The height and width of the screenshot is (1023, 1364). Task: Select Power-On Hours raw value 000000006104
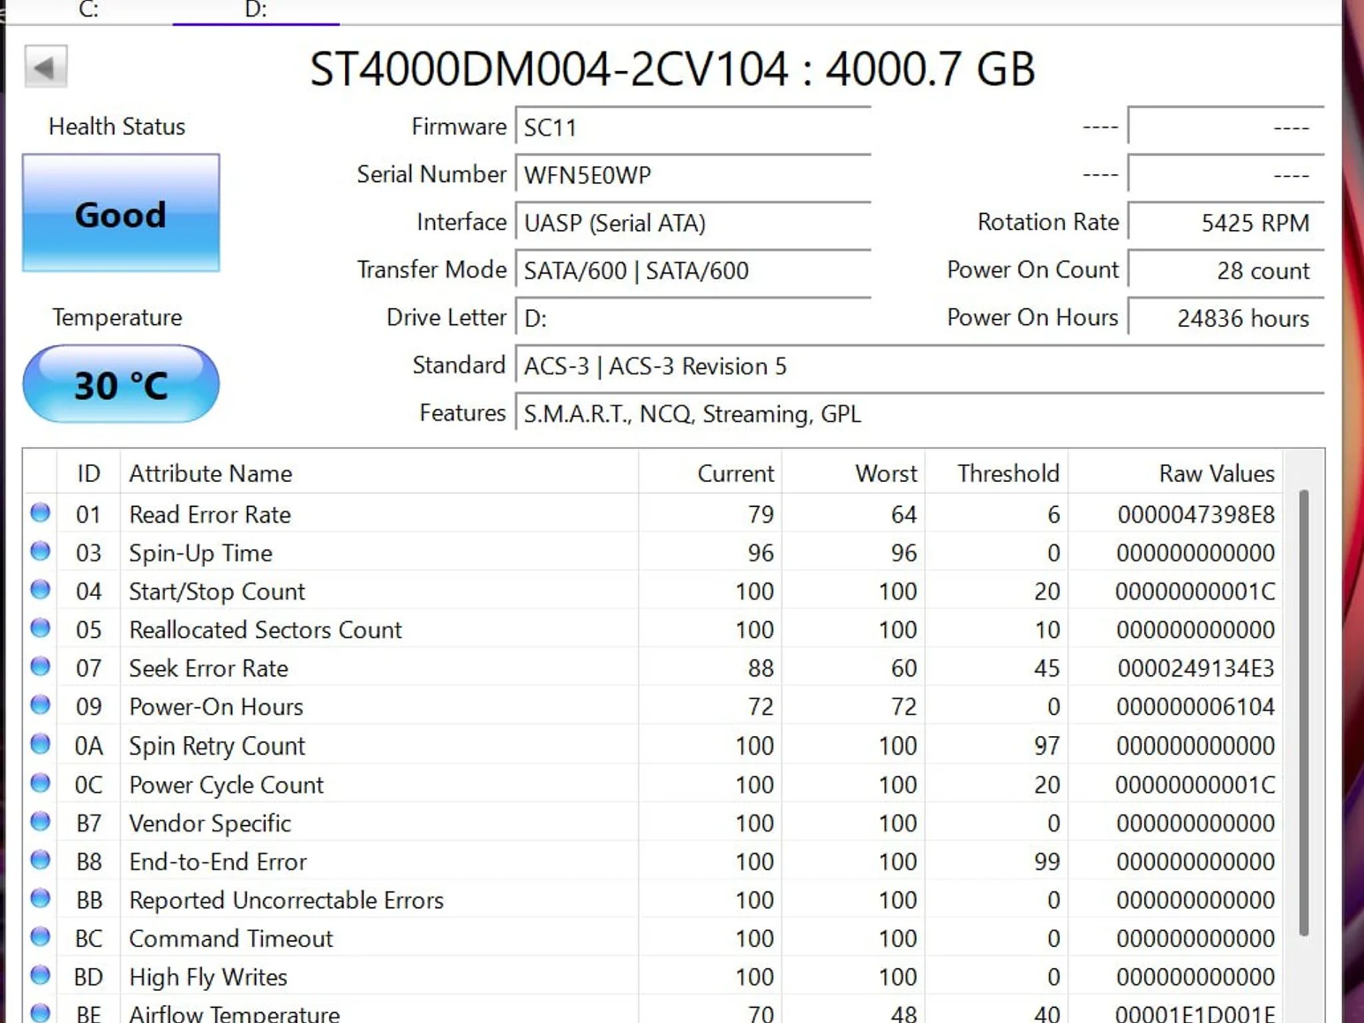coord(1196,707)
